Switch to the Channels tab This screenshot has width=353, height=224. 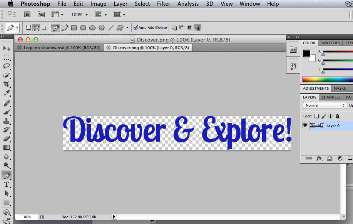click(x=330, y=97)
